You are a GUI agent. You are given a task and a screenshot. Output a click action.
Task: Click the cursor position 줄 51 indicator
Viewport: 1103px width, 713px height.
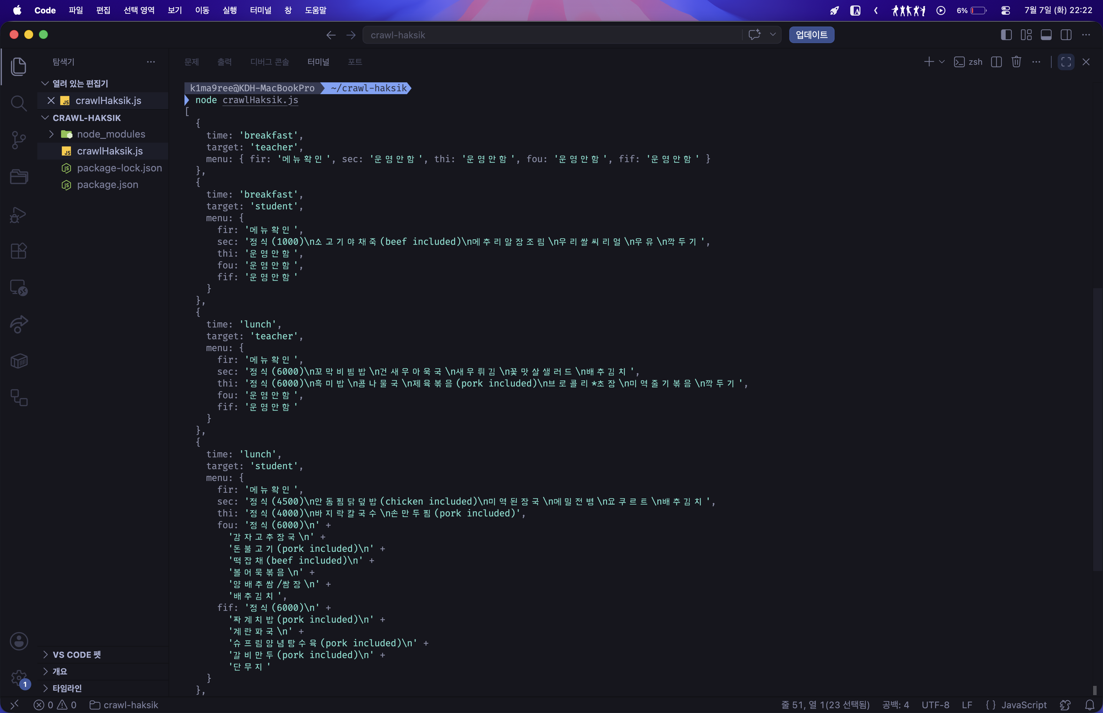825,705
